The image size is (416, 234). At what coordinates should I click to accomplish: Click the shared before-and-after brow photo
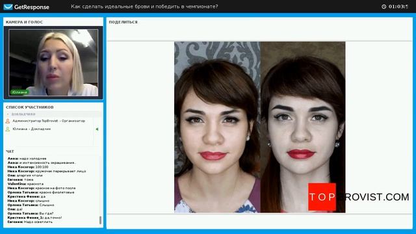click(260, 127)
